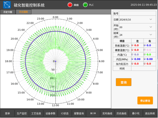The image size is (158, 118).
Task: Click the 模套温度(°C) row label
Action: coord(122,50)
